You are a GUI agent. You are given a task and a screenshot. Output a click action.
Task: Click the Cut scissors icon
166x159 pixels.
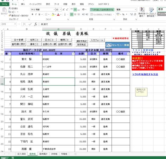10,8
